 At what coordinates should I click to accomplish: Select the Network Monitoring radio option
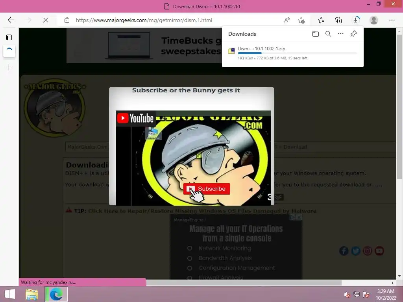tap(189, 248)
